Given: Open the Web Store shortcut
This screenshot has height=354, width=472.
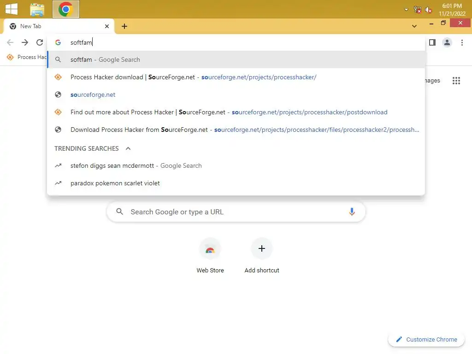Looking at the screenshot, I should pos(210,255).
